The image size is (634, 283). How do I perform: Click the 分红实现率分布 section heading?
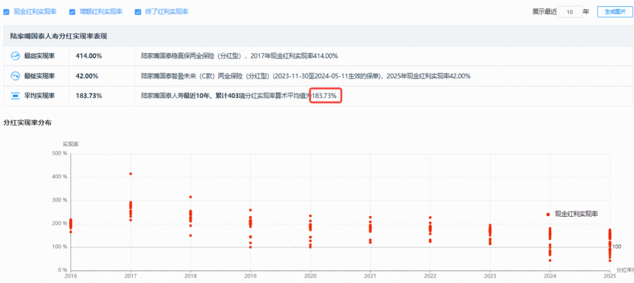(27, 122)
